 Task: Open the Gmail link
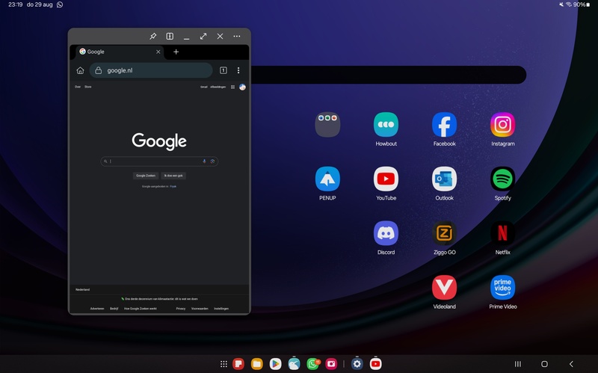click(x=203, y=87)
